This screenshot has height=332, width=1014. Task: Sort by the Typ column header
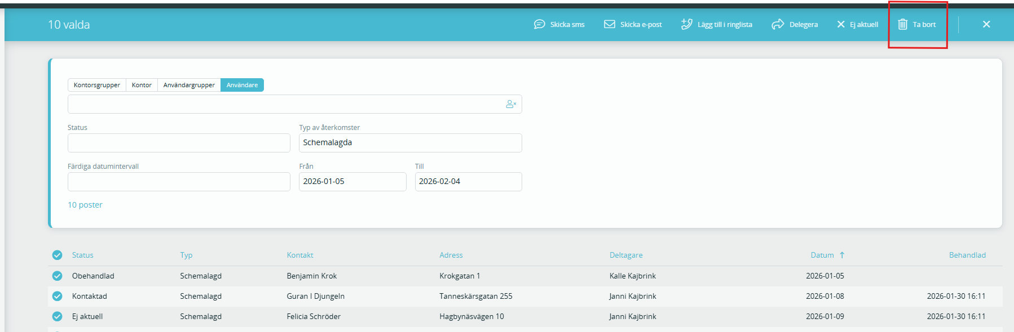(186, 255)
